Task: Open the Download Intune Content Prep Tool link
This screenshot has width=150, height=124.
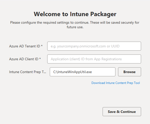Action: click(x=115, y=83)
